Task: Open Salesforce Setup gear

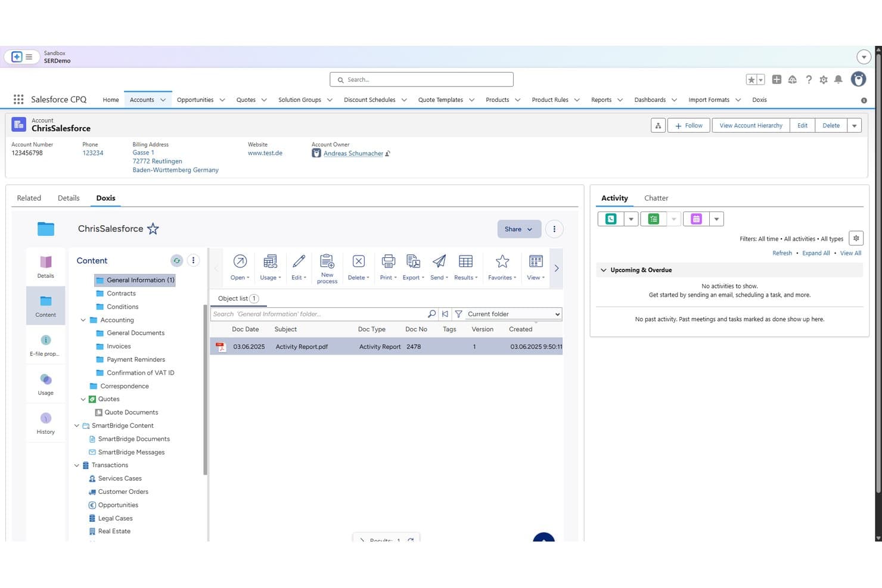Action: pyautogui.click(x=824, y=79)
